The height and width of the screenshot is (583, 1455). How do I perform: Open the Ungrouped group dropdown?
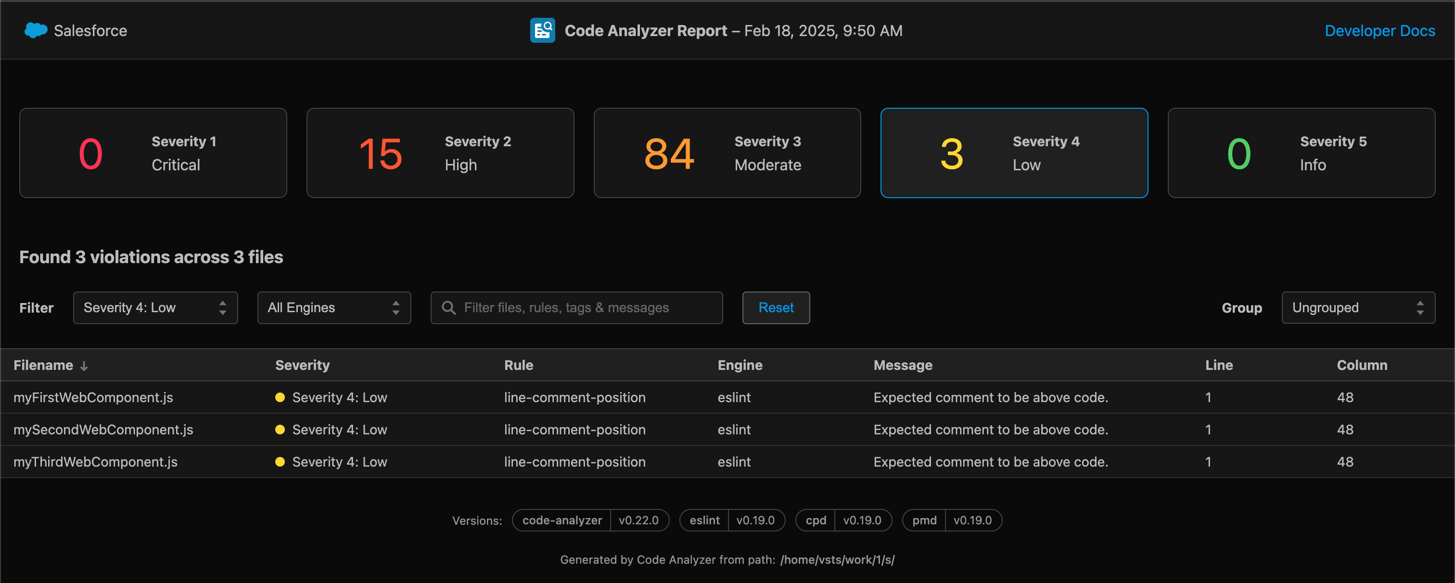(1358, 308)
